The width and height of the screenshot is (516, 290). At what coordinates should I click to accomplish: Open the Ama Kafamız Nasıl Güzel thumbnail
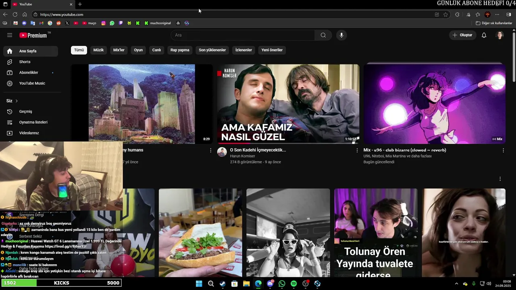pos(288,104)
